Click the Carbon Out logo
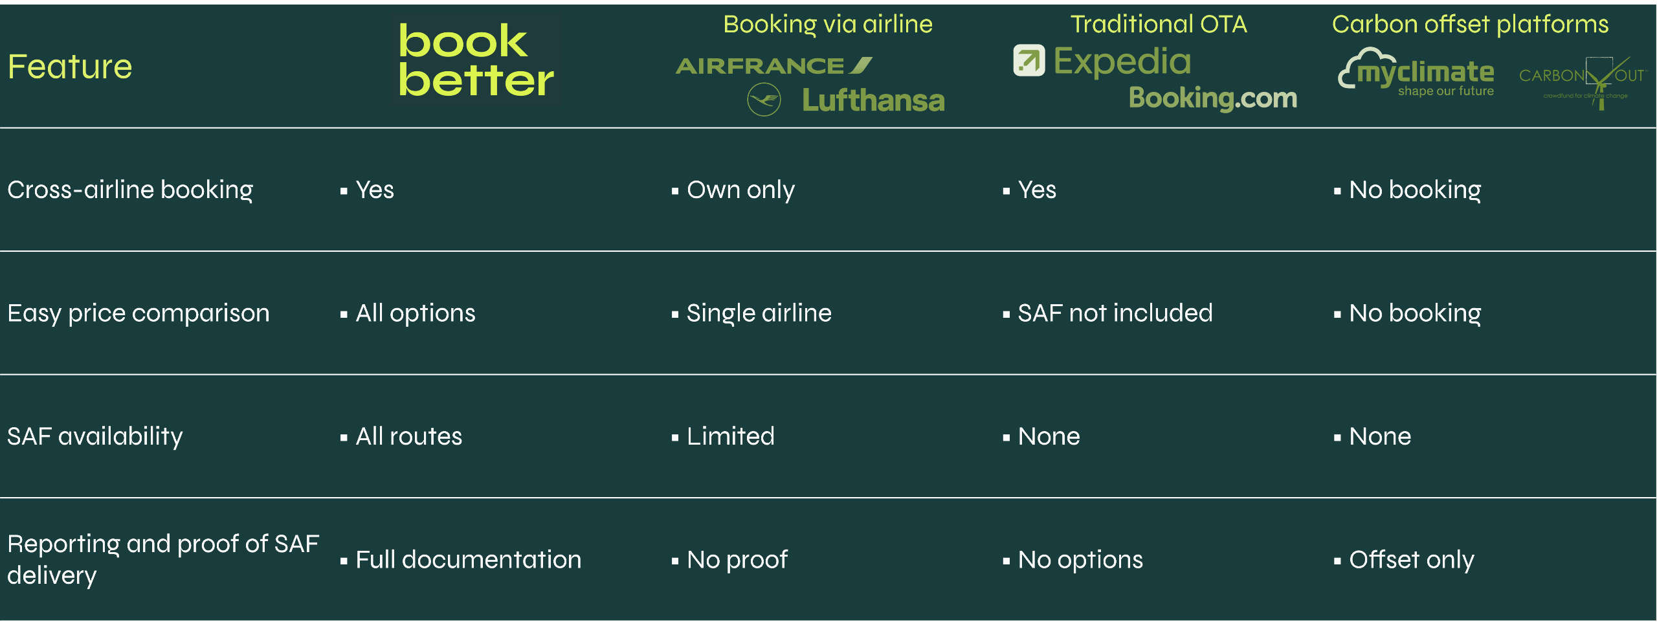The width and height of the screenshot is (1657, 622). pyautogui.click(x=1582, y=80)
